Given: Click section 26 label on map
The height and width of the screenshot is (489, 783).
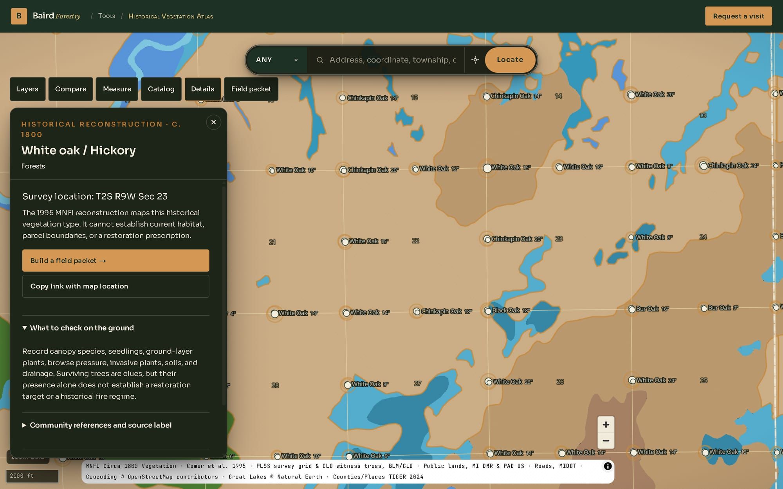Looking at the screenshot, I should [x=560, y=382].
